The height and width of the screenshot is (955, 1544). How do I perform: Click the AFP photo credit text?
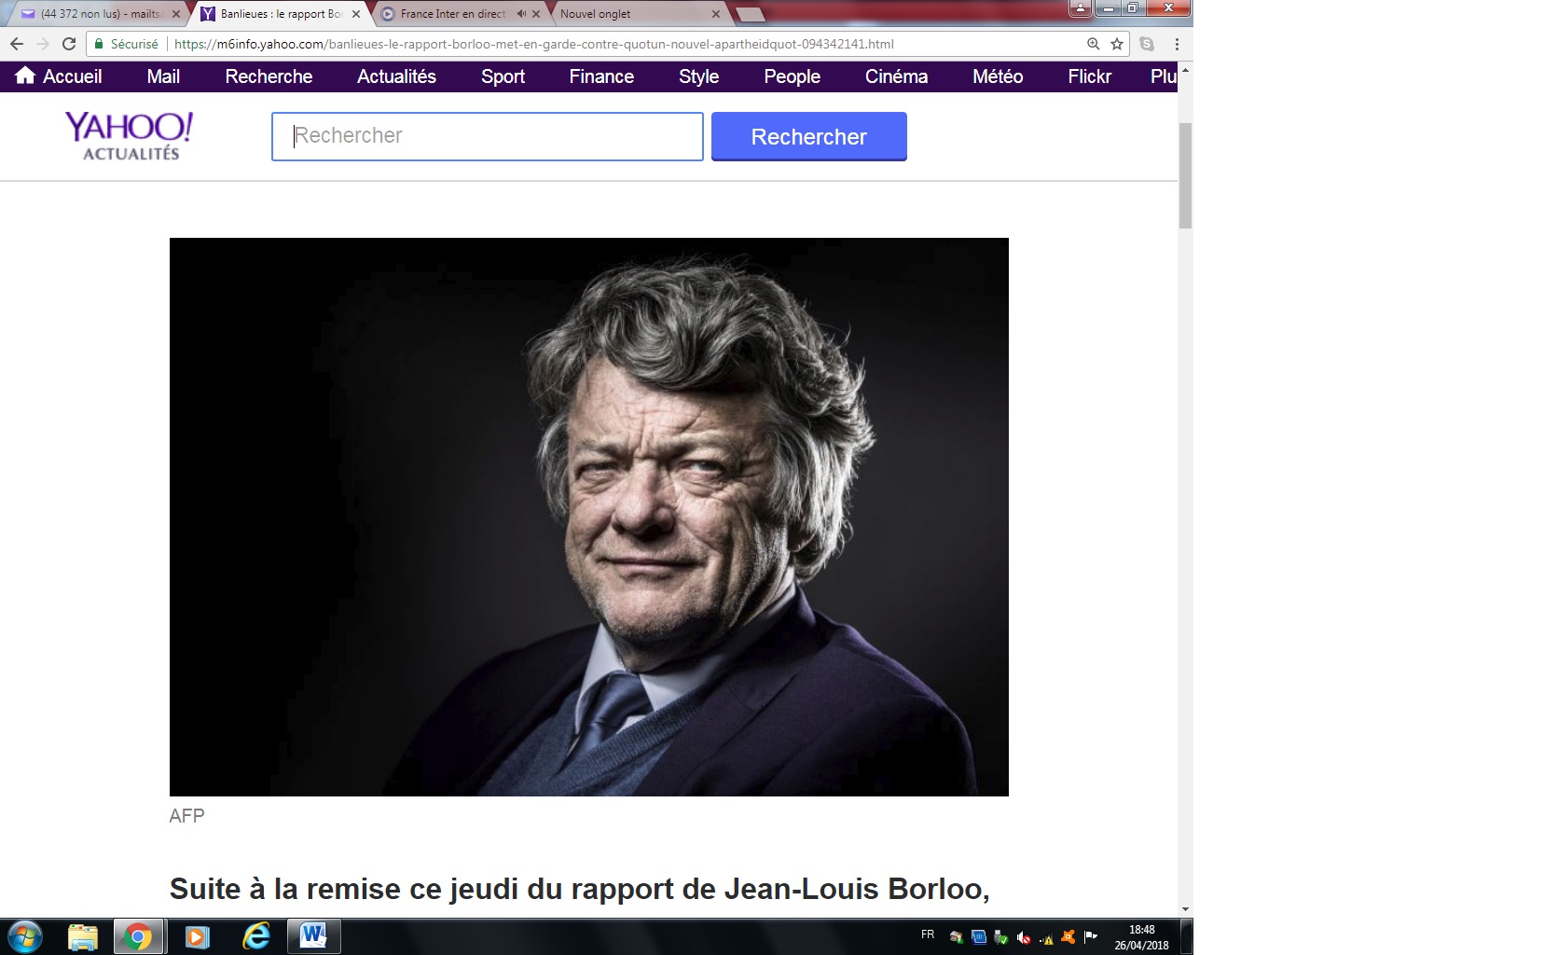click(186, 815)
